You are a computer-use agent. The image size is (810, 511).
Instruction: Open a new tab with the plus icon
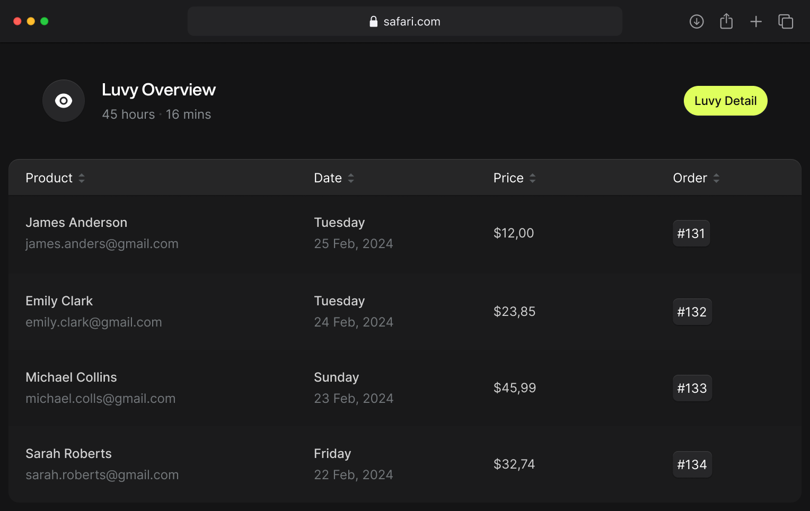(x=756, y=22)
